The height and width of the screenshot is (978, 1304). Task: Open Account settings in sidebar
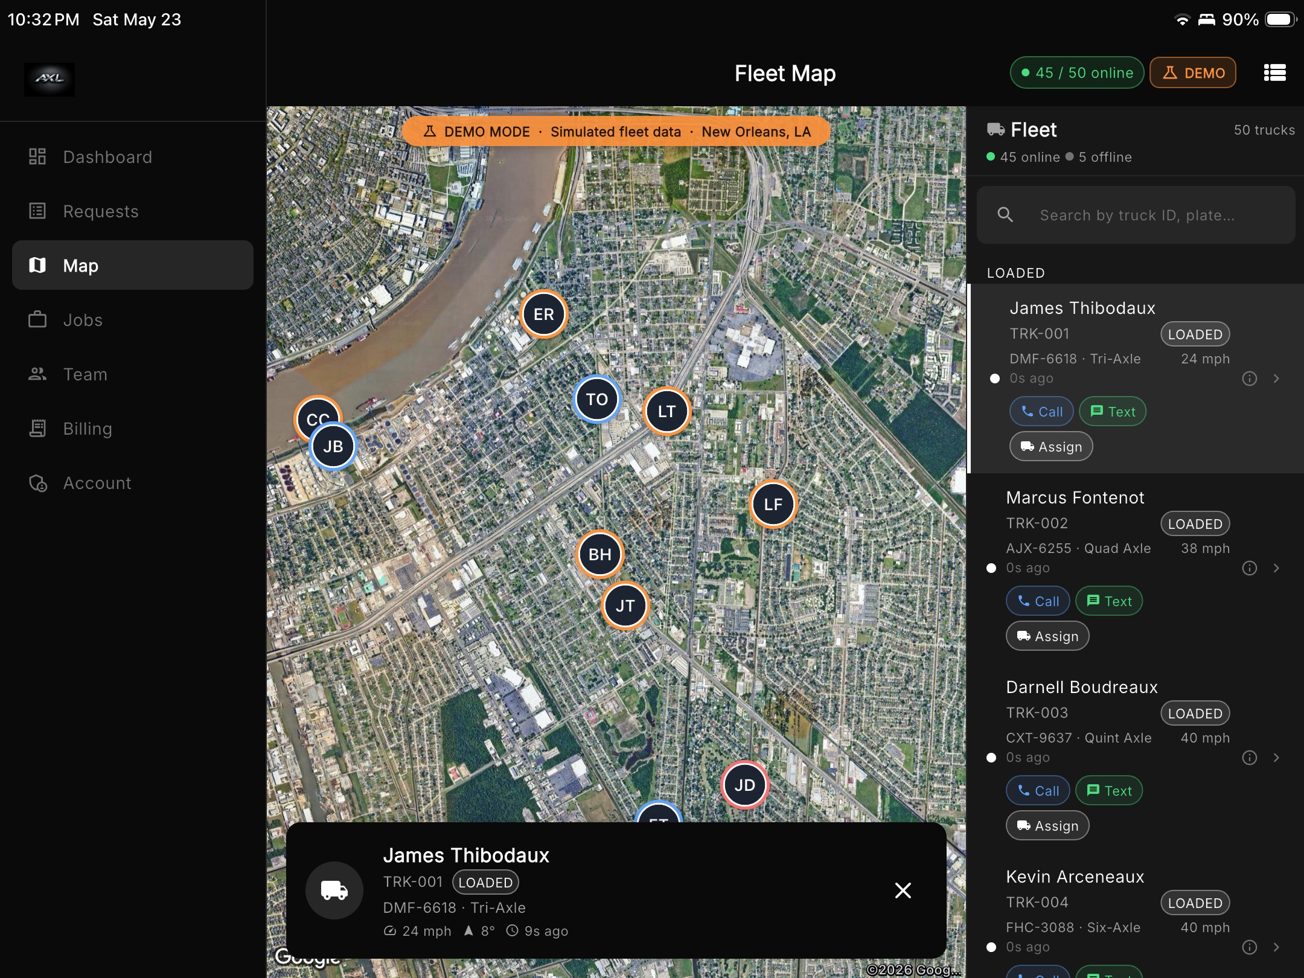click(133, 483)
